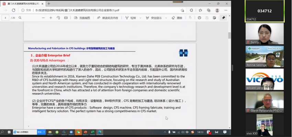Refresh the browser page
The width and height of the screenshot is (292, 137).
click(x=13, y=10)
